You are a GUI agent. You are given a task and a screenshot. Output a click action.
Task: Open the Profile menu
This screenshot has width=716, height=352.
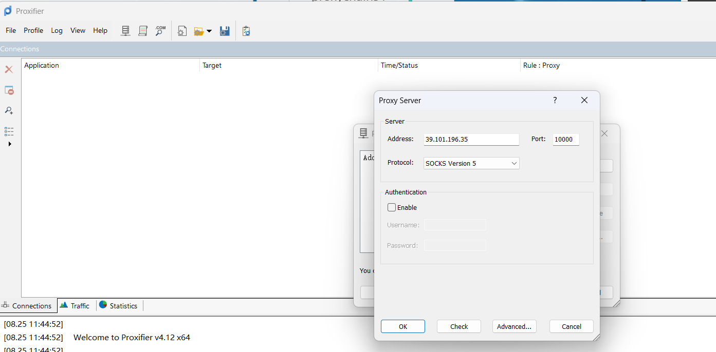click(33, 30)
